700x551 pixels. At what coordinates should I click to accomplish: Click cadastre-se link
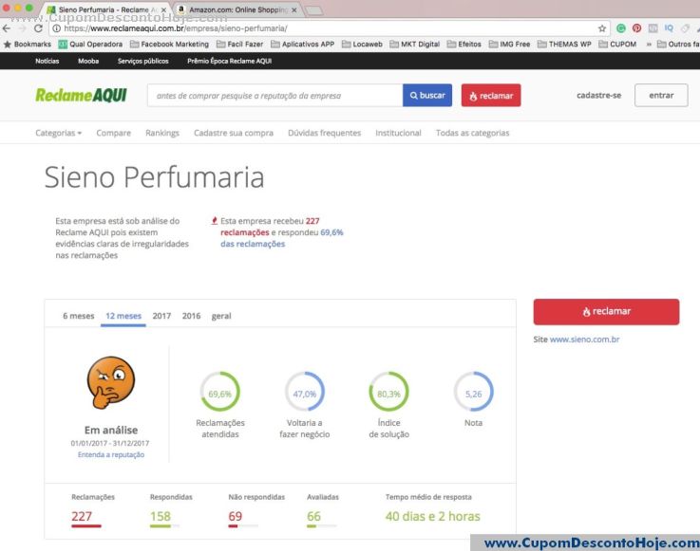(x=598, y=96)
